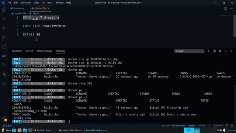This screenshot has width=236, height=133.
Task: Click the Dockerfile VS Code taskbar window button
Action: (96, 130)
